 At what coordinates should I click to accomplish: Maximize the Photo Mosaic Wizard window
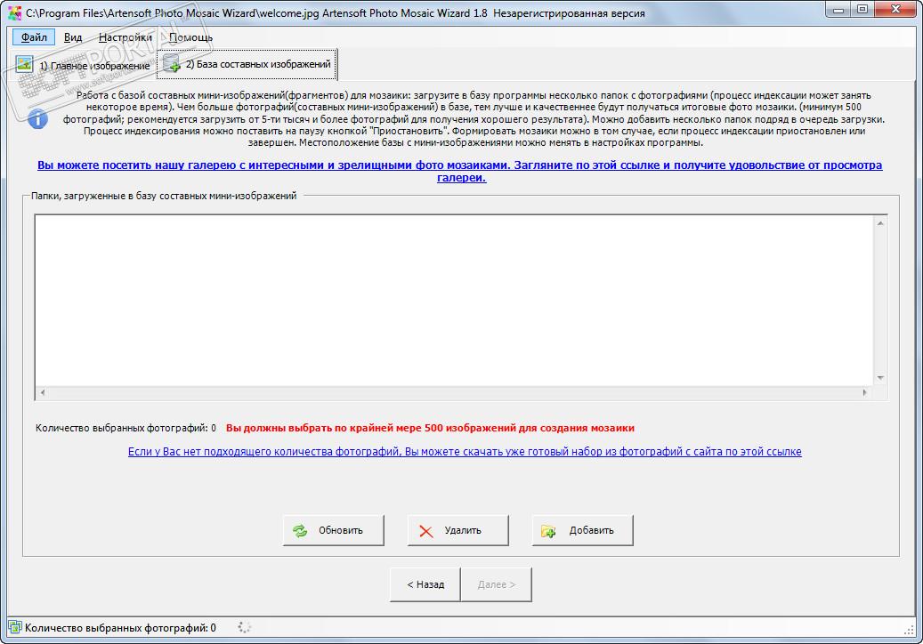[862, 10]
